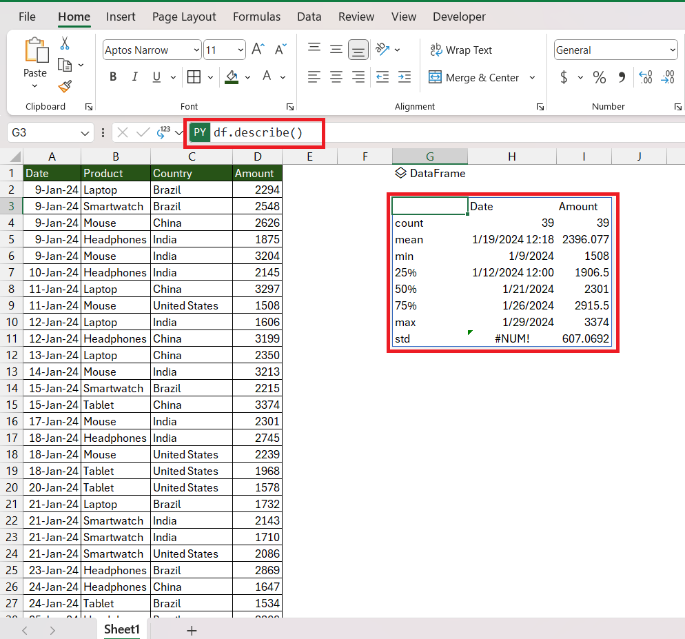Click the next sheet navigation arrow
The width and height of the screenshot is (685, 639).
52,630
